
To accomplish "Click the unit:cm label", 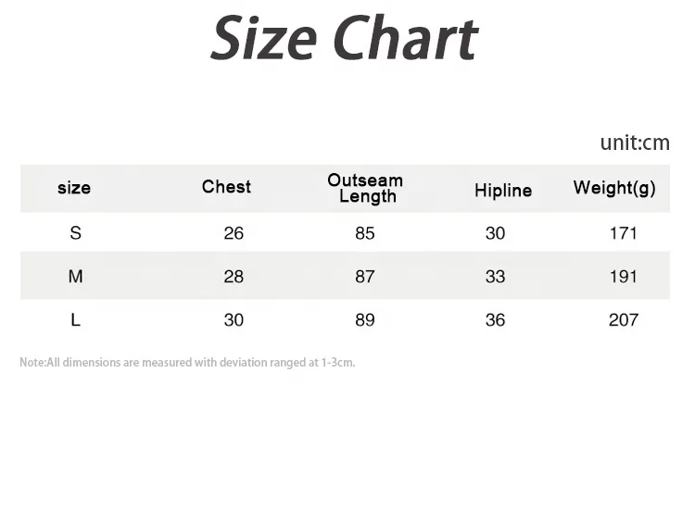I will coord(634,143).
